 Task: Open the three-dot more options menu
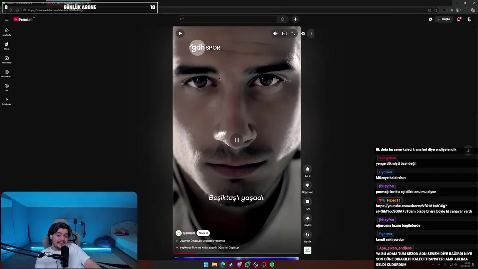point(311,33)
